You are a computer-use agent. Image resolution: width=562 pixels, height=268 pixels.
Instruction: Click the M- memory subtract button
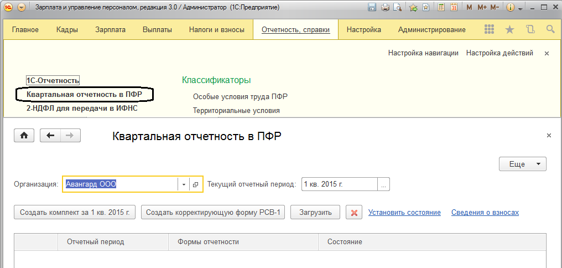pyautogui.click(x=495, y=7)
